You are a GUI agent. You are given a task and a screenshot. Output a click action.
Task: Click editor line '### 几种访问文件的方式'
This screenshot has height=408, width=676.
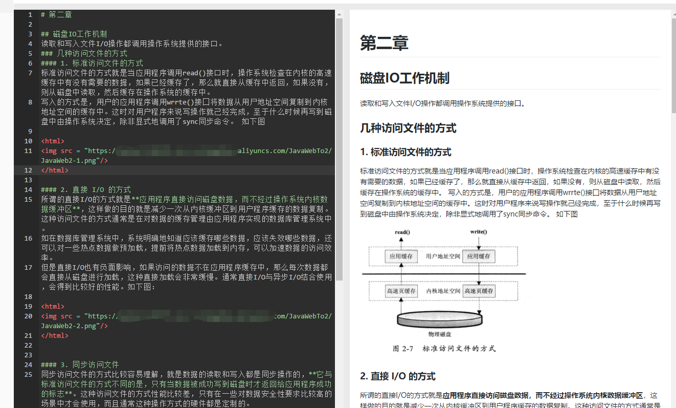pyautogui.click(x=84, y=54)
